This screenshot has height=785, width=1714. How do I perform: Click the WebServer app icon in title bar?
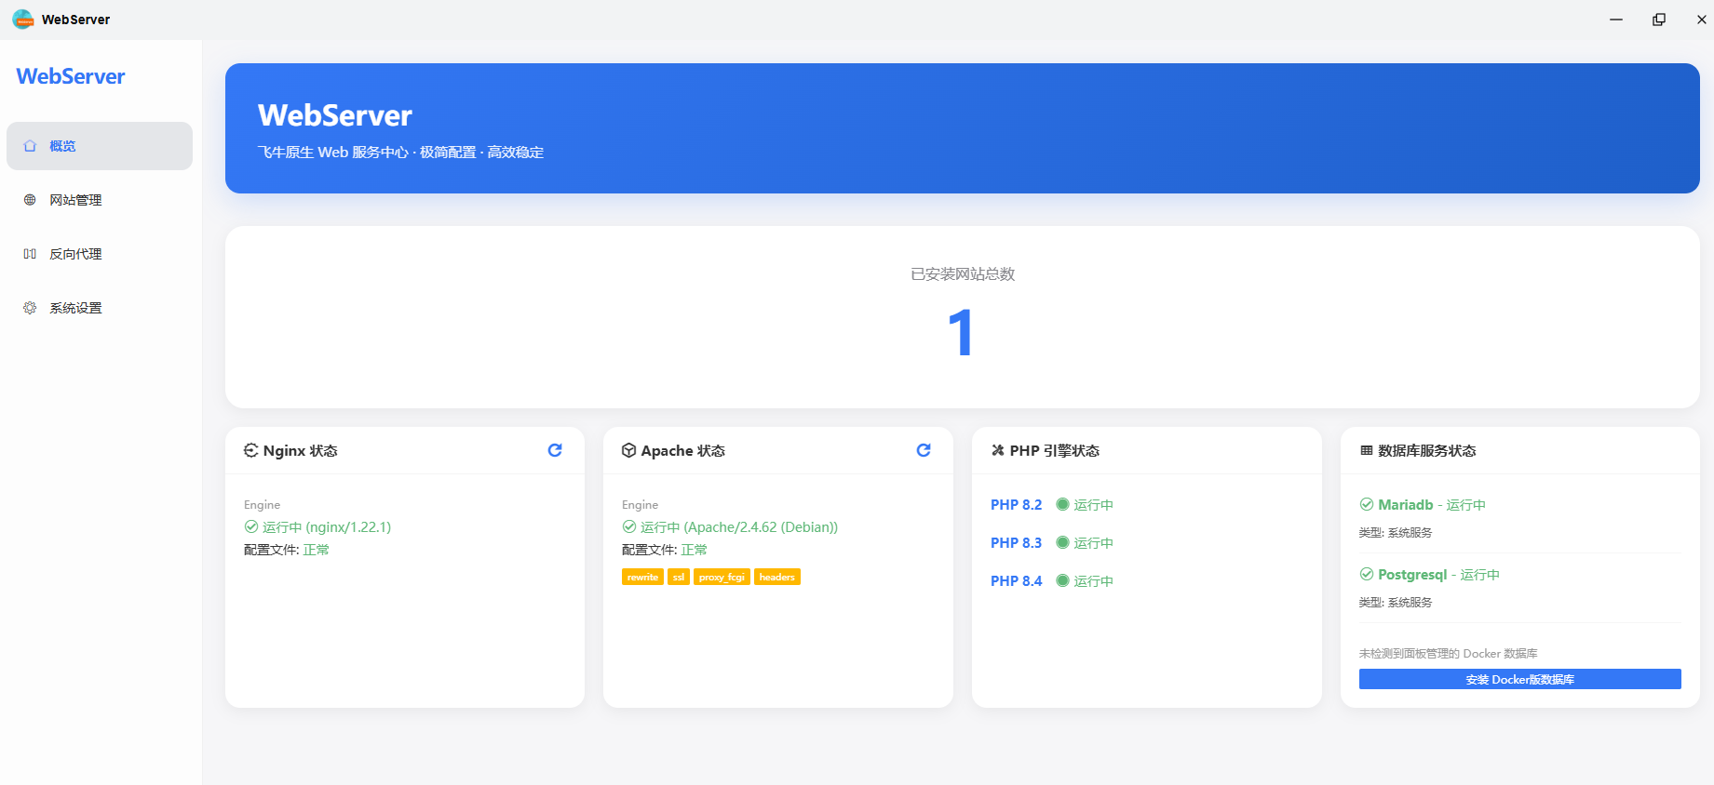(22, 20)
